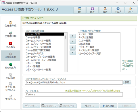138x112 pixels.
Task: Click the 設定保存(S) button
Action: pyautogui.click(x=68, y=106)
